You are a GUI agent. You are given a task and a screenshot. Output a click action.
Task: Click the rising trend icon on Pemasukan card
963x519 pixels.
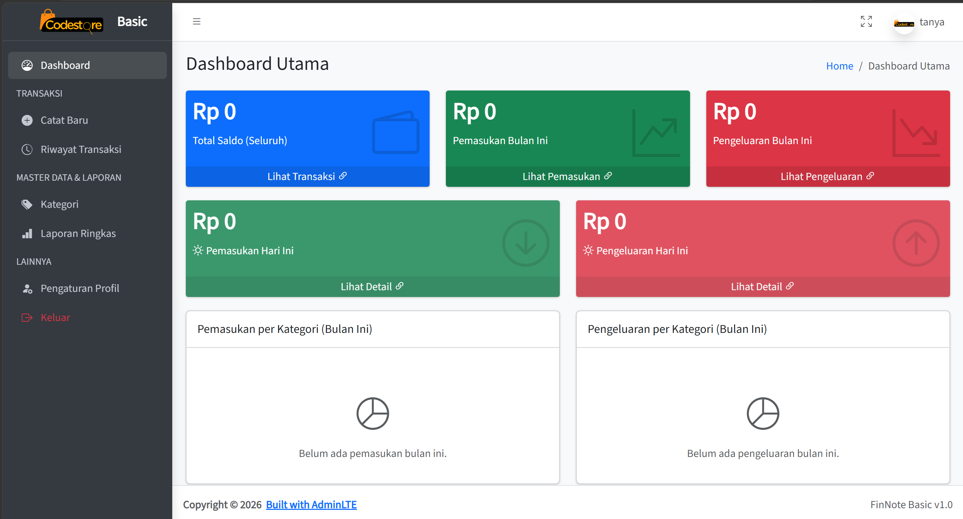point(655,133)
